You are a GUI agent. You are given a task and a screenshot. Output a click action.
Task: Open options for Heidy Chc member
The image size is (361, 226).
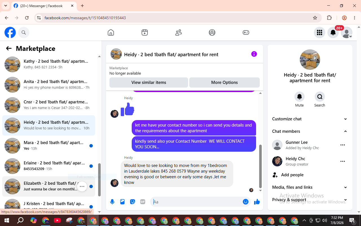tap(343, 161)
